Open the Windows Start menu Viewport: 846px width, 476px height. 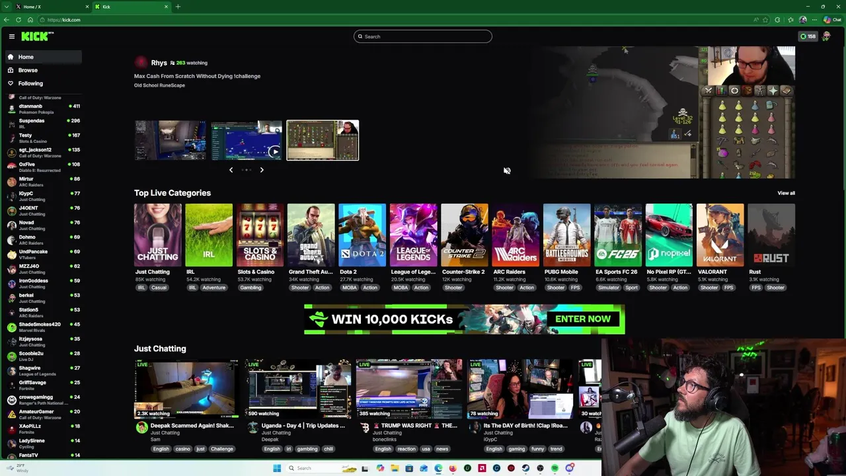[x=277, y=468]
